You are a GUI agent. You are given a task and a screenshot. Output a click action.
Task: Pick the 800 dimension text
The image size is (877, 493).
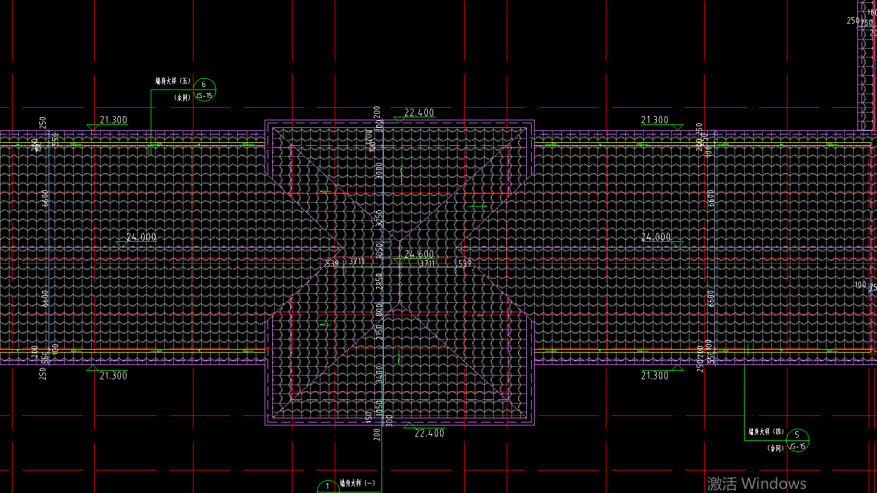point(379,310)
